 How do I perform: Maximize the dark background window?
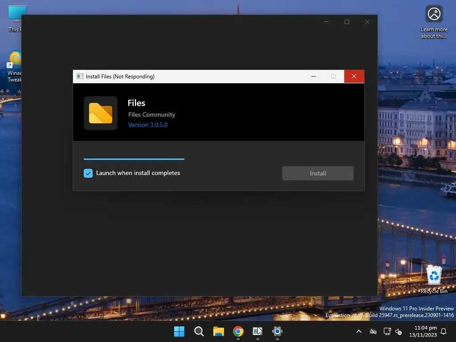coord(346,22)
